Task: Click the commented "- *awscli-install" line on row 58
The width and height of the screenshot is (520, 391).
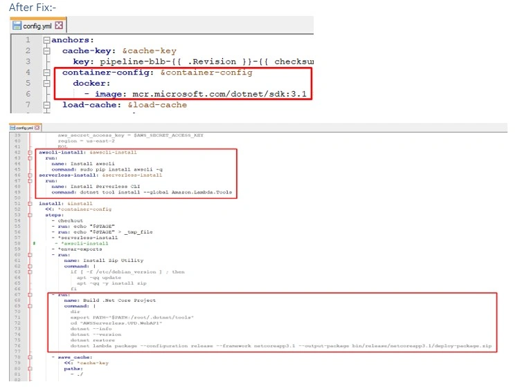Action: point(81,243)
